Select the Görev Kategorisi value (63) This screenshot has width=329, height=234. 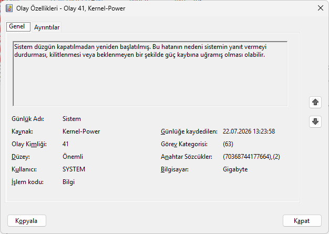228,144
